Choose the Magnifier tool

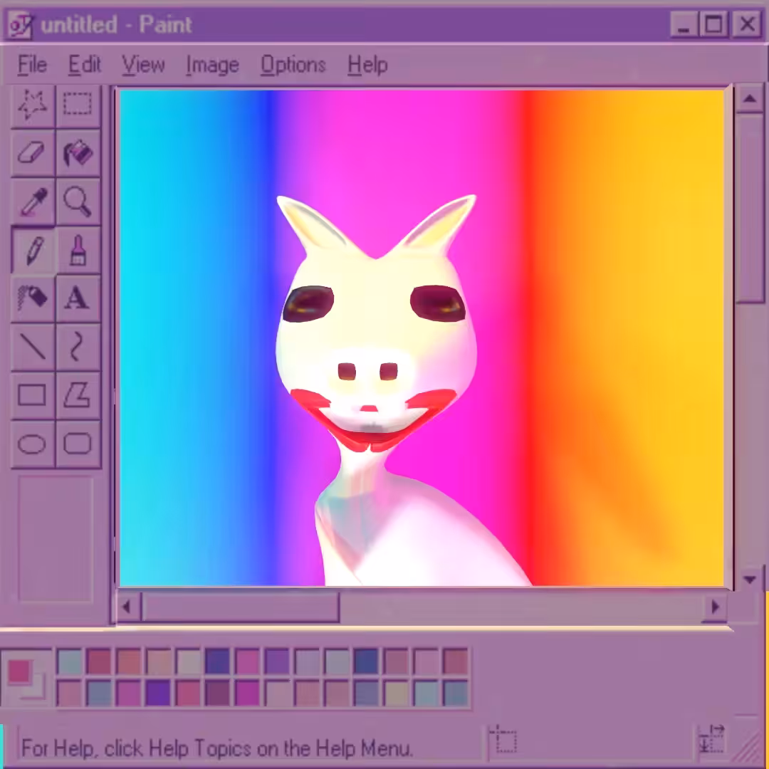(x=78, y=201)
